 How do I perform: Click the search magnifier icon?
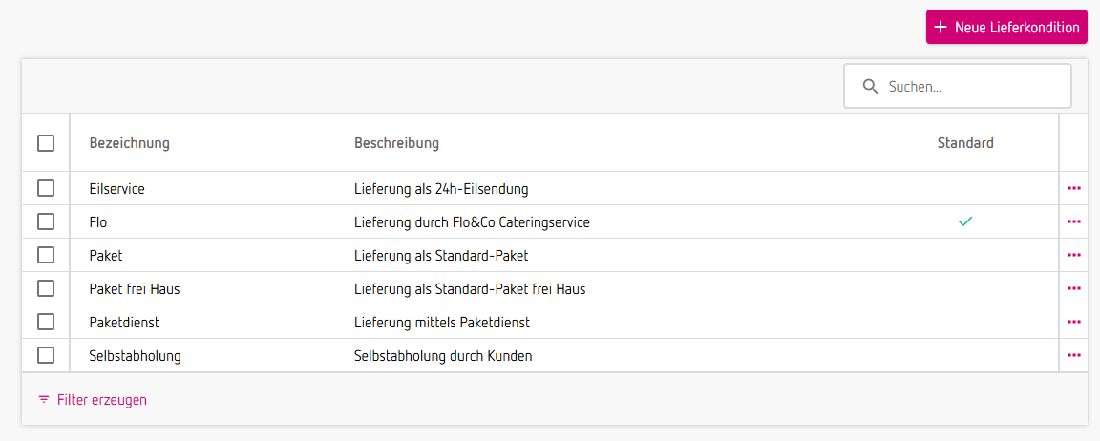click(870, 87)
